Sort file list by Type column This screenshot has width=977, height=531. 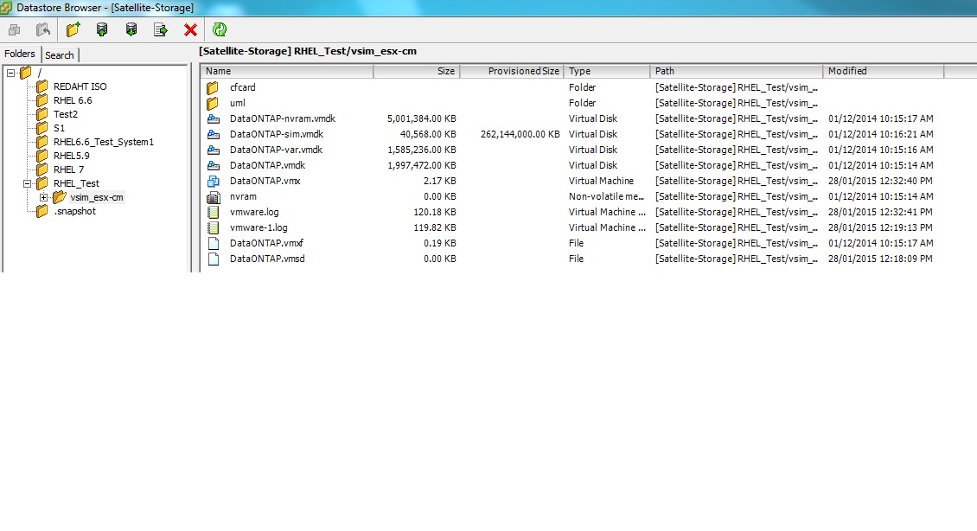(x=607, y=71)
